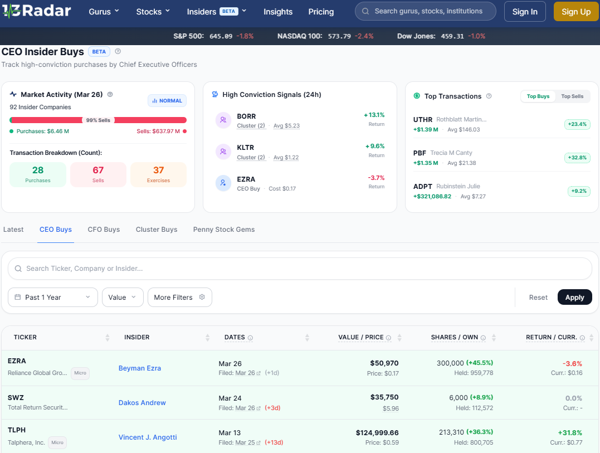Click the BORR ticker in signals

[246, 116]
